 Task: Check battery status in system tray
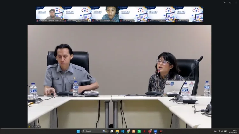click(x=226, y=131)
